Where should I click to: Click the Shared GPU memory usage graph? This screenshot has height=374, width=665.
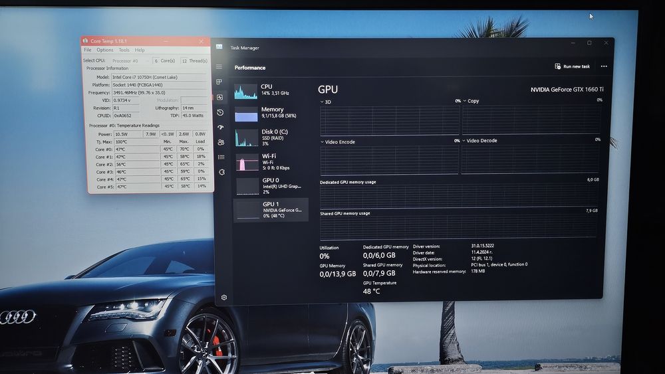pos(458,227)
